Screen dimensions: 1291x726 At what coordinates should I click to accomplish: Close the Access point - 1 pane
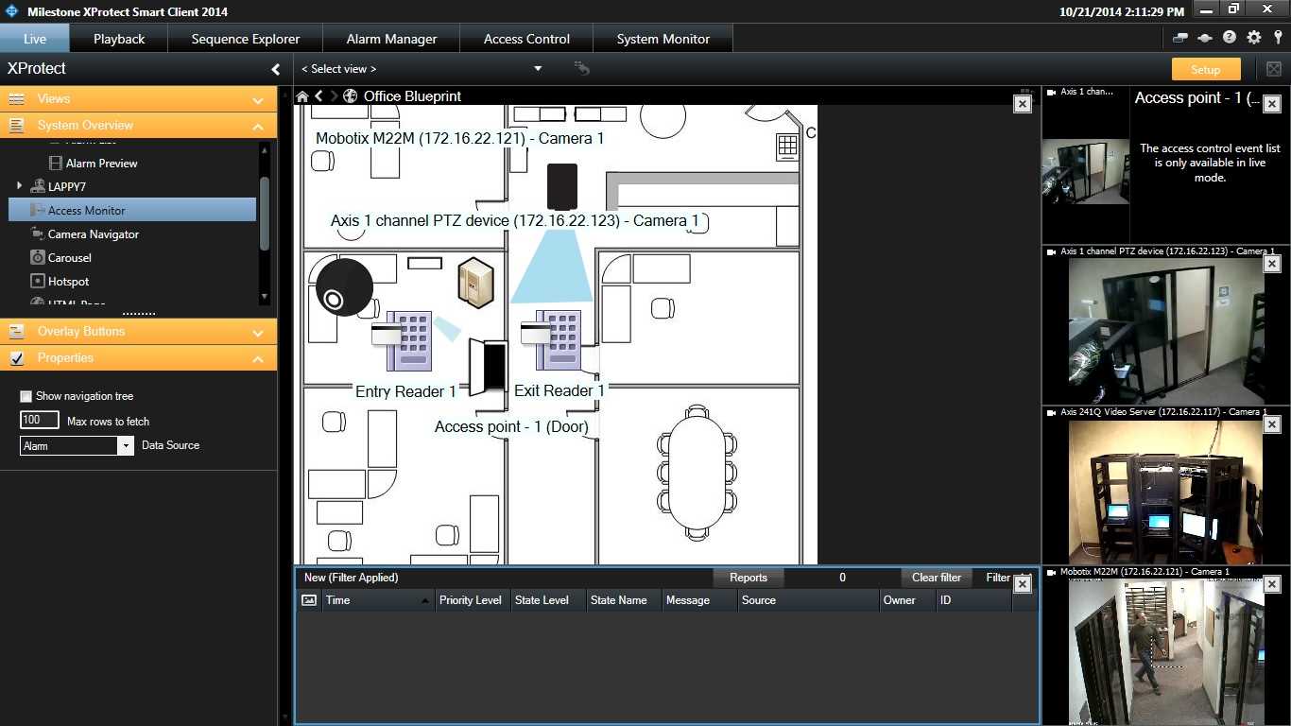[1272, 104]
